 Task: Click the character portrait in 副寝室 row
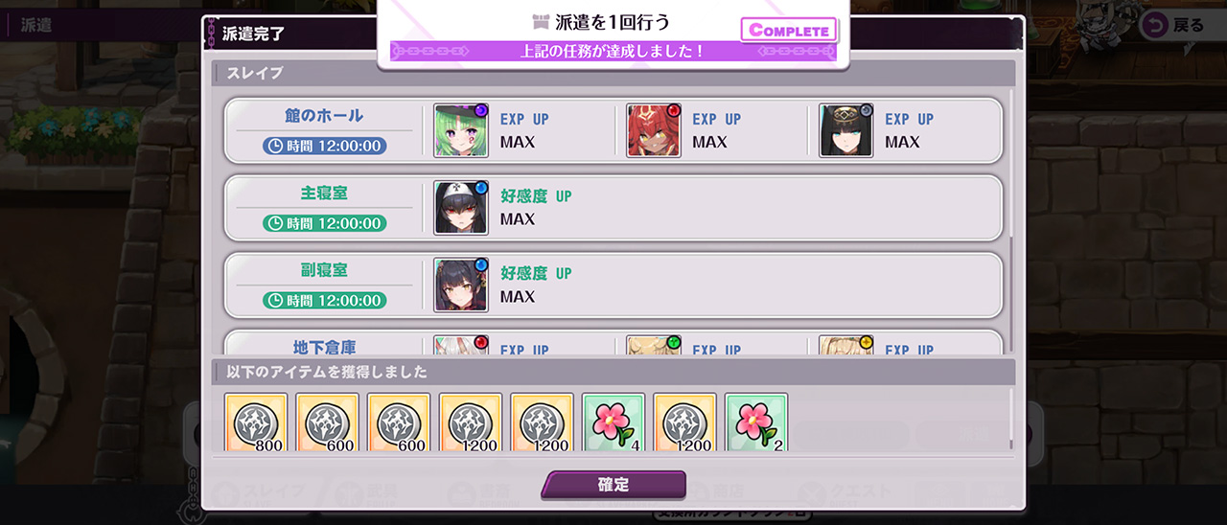[x=461, y=285]
